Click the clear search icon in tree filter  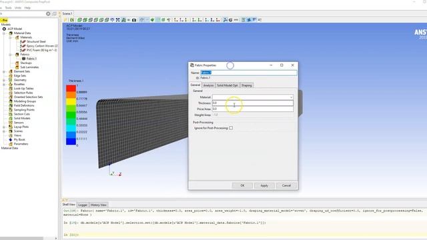point(48,13)
